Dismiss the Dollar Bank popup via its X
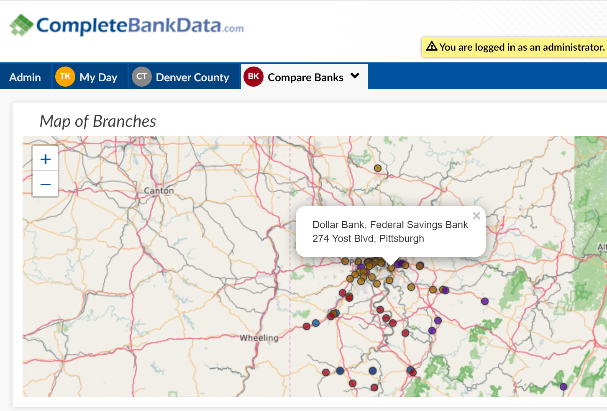Screen dimensions: 607x411 [476, 216]
